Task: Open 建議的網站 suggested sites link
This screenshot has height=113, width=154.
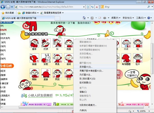Action: [30, 13]
